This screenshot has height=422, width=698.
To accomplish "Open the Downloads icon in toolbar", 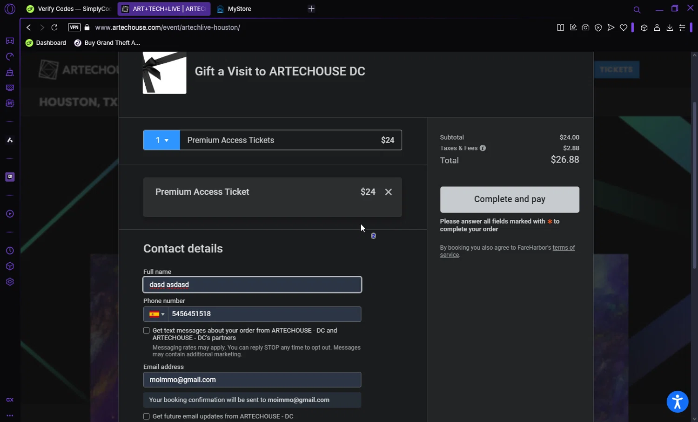I will point(670,27).
